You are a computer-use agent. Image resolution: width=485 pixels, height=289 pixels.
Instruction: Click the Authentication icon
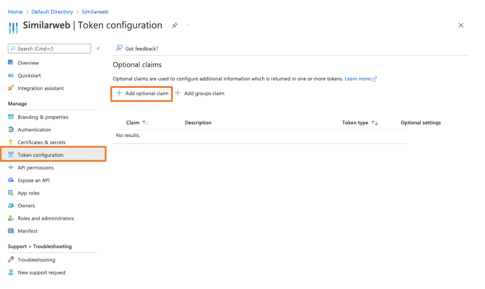[11, 130]
